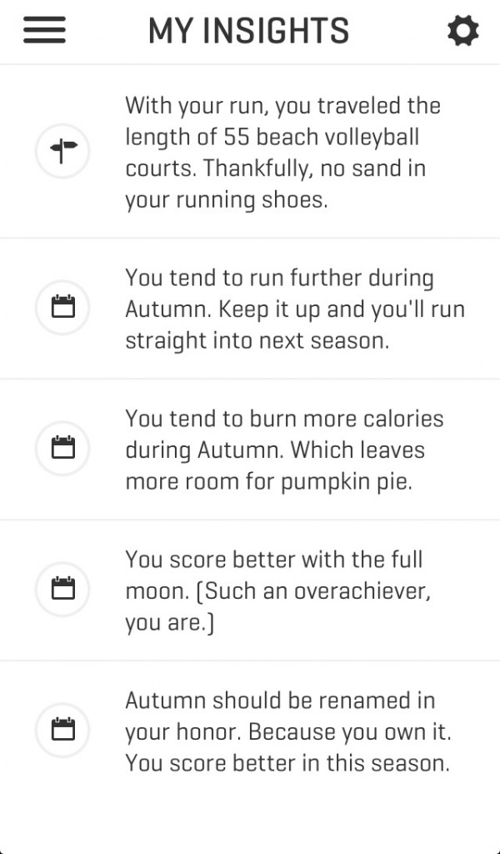The image size is (500, 854).
Task: Tap the MY INSIGHTS header title
Action: click(x=248, y=31)
